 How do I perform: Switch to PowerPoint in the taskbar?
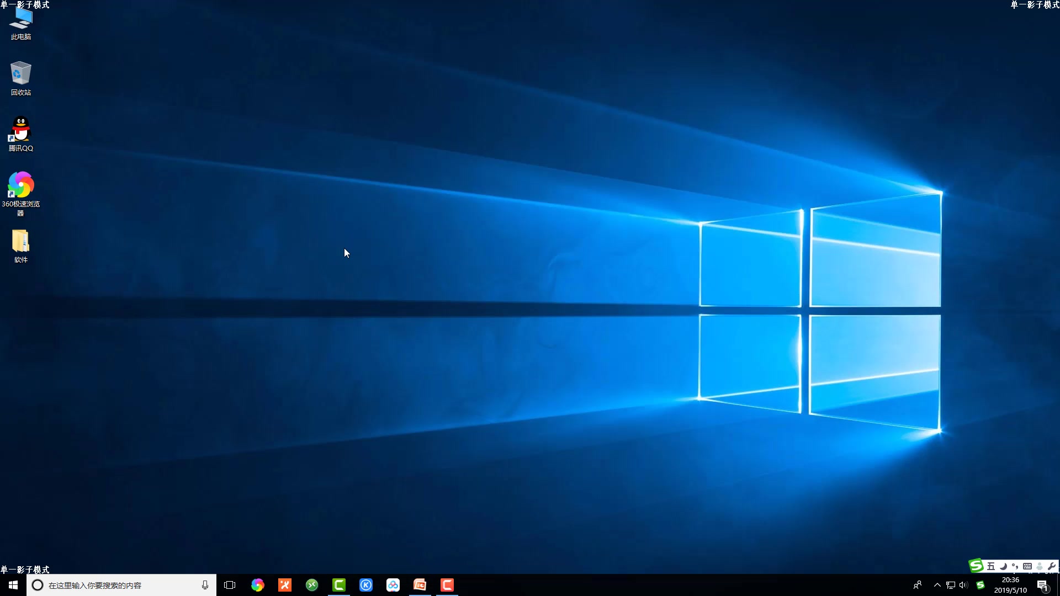coord(420,585)
